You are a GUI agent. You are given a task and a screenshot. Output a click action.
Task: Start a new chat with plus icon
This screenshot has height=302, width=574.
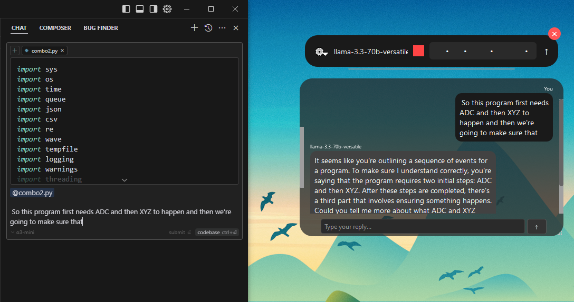pos(194,28)
